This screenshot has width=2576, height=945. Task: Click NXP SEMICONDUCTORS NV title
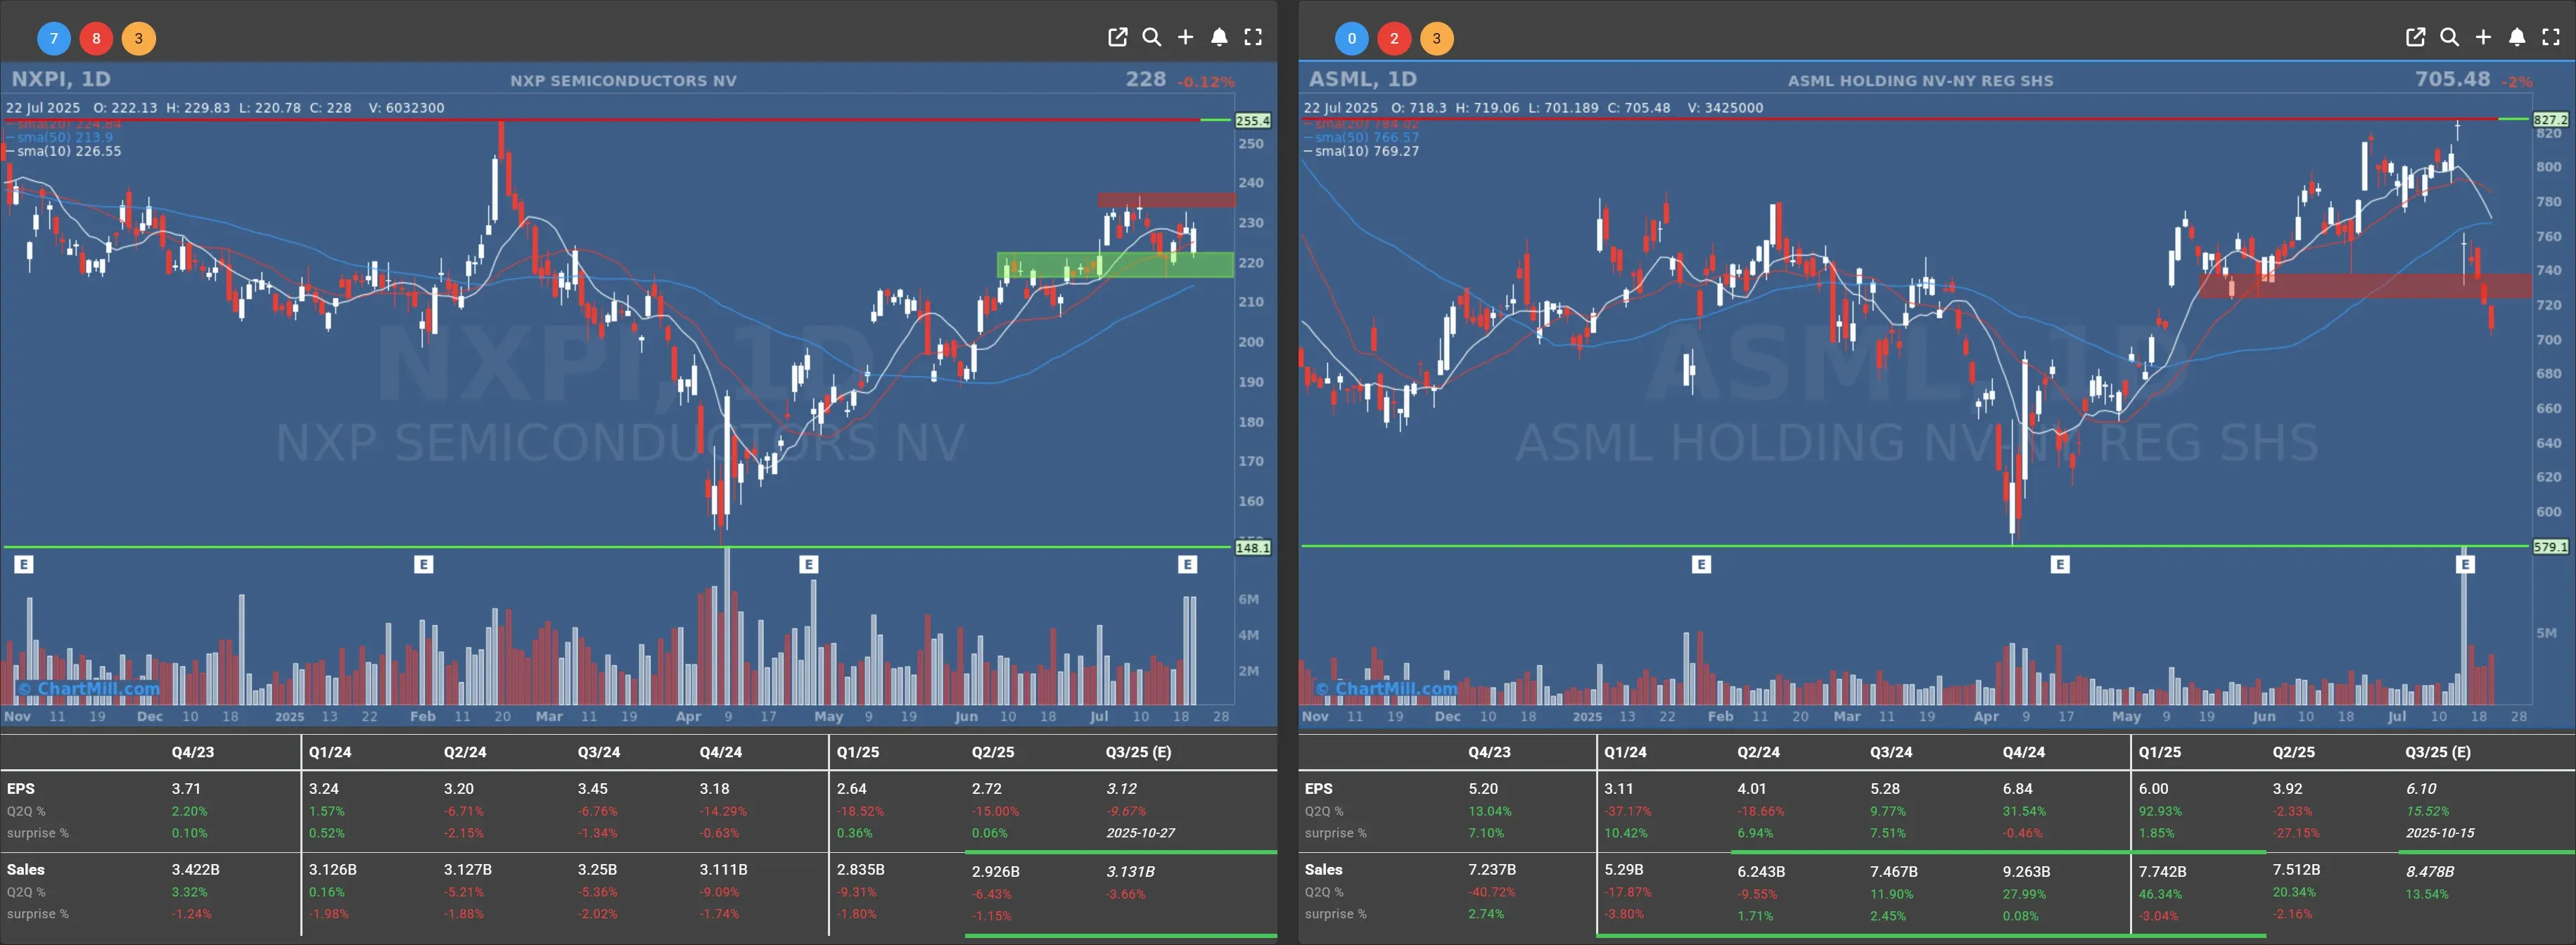click(x=623, y=81)
